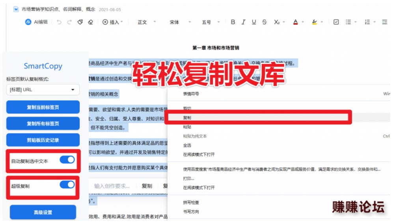Toggle bold formatting
Screen dimensions: 393x223
click(233, 22)
